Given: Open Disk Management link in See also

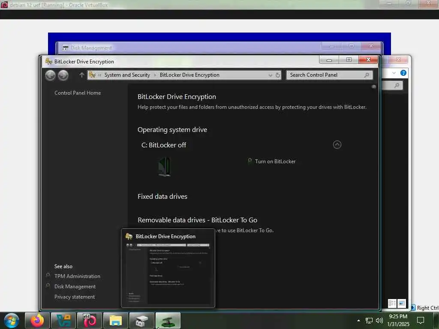Looking at the screenshot, I should 75,287.
